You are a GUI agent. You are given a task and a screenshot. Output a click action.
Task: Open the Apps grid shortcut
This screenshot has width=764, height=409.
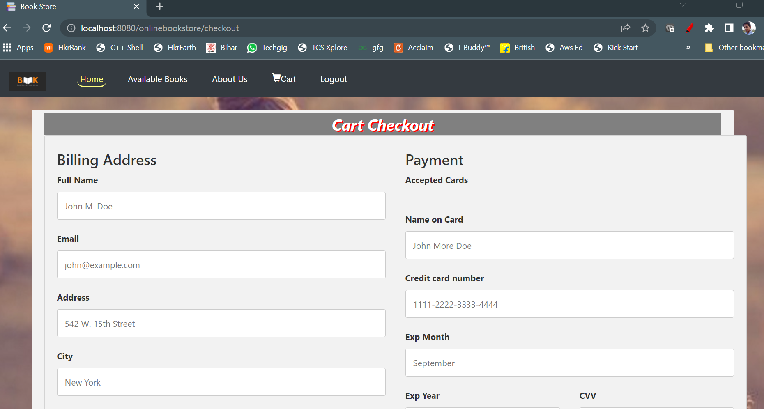18,48
